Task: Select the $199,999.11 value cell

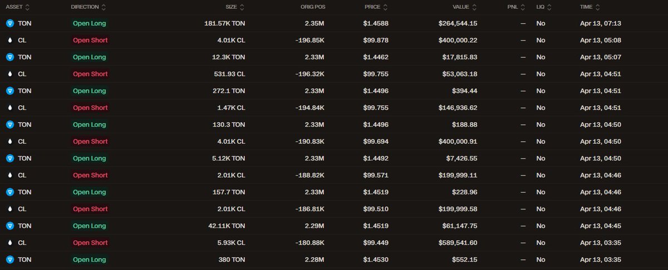Action: click(455, 176)
